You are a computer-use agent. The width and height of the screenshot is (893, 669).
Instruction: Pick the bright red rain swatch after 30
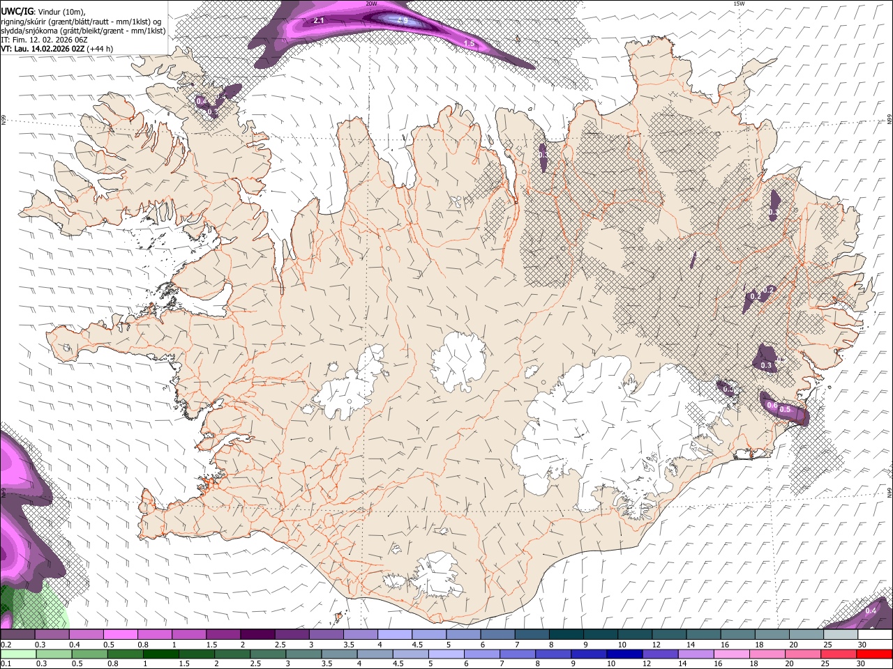tap(874, 654)
